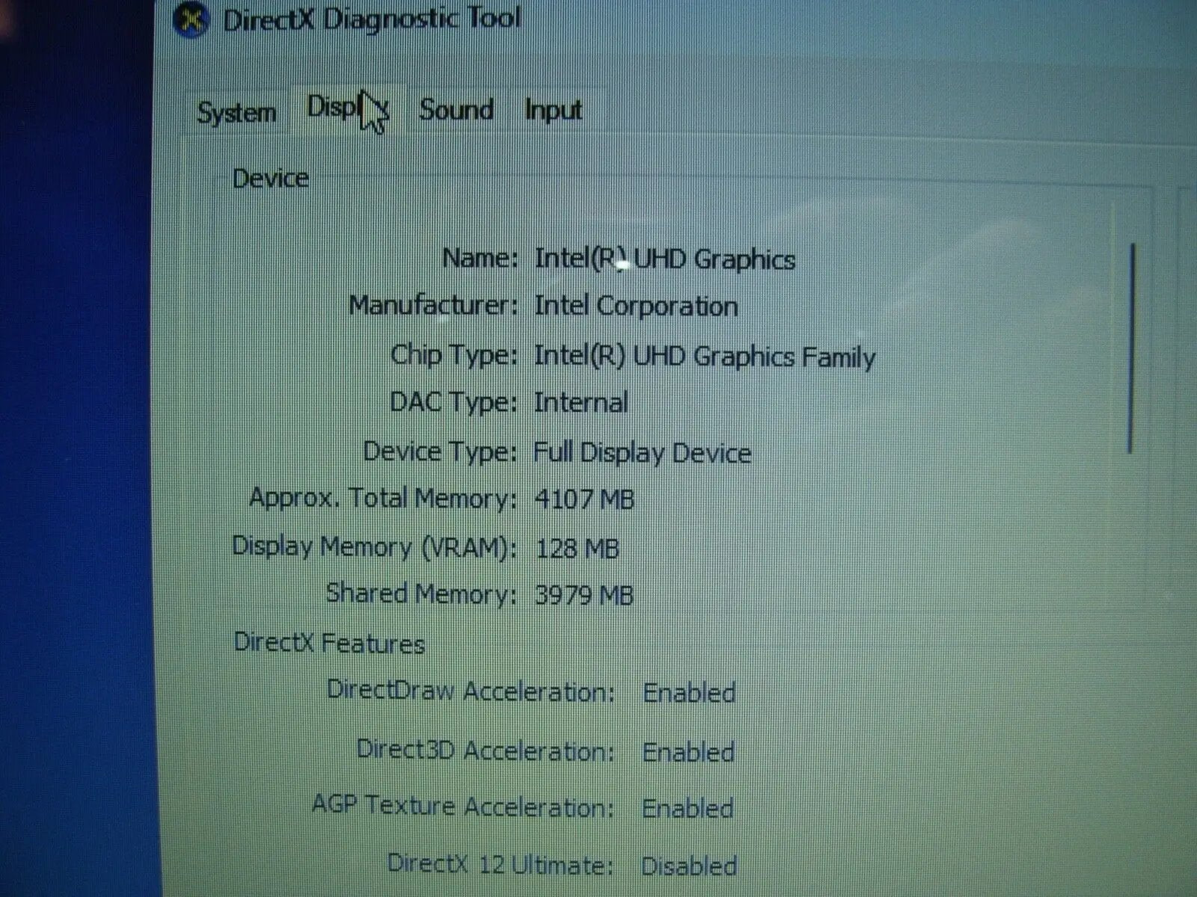The height and width of the screenshot is (897, 1197).
Task: Select the DAC Type value Internal
Action: tap(581, 404)
